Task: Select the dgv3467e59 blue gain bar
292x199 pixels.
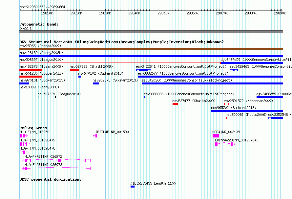Action: [252, 63]
